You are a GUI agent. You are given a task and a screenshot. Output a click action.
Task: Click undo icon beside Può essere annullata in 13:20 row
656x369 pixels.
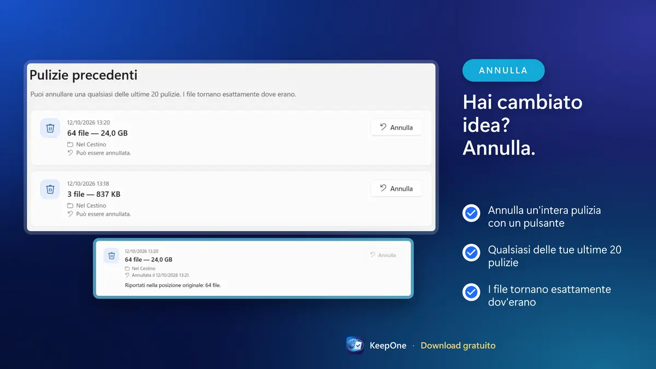point(70,153)
